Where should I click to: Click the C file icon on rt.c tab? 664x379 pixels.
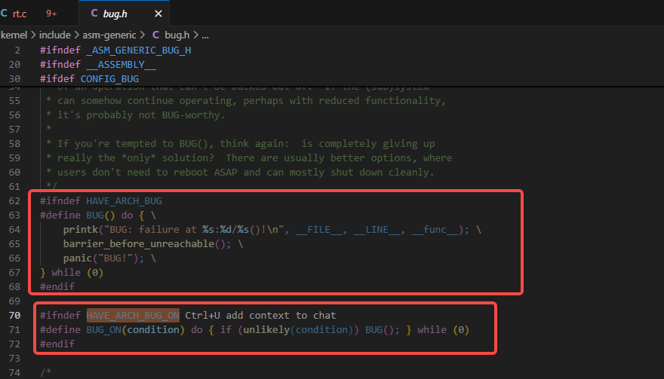tap(4, 14)
